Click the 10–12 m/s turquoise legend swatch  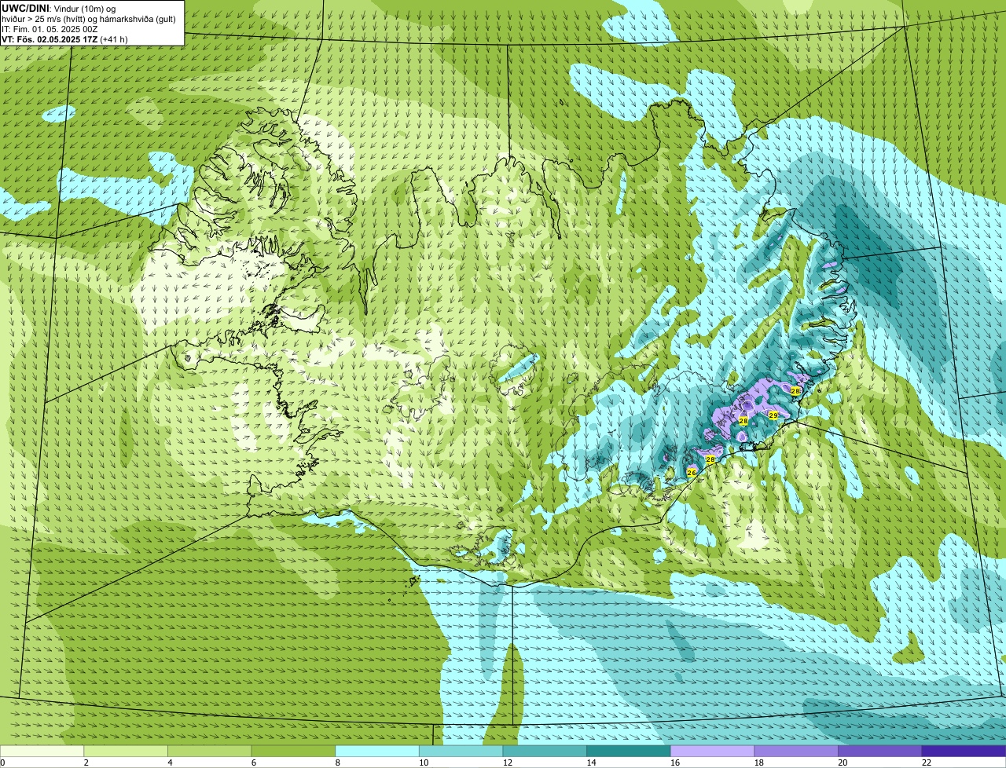click(x=461, y=751)
